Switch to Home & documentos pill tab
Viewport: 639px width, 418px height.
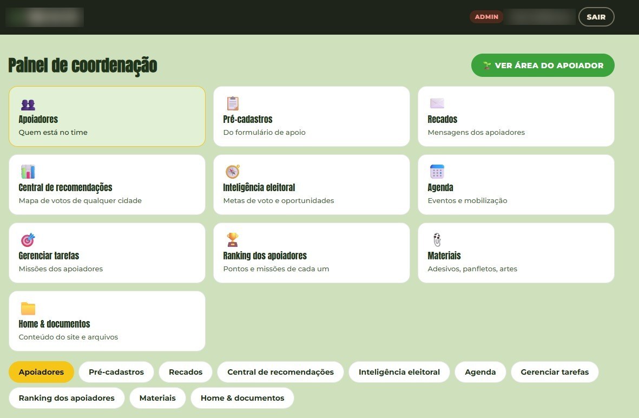tap(242, 398)
